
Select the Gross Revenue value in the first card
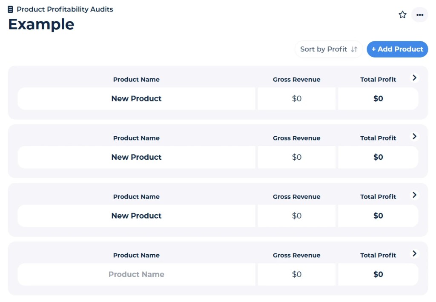coord(297,98)
